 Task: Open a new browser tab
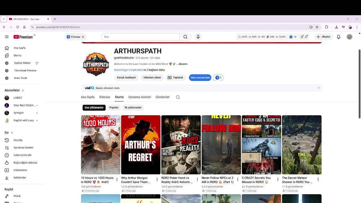click(x=55, y=19)
